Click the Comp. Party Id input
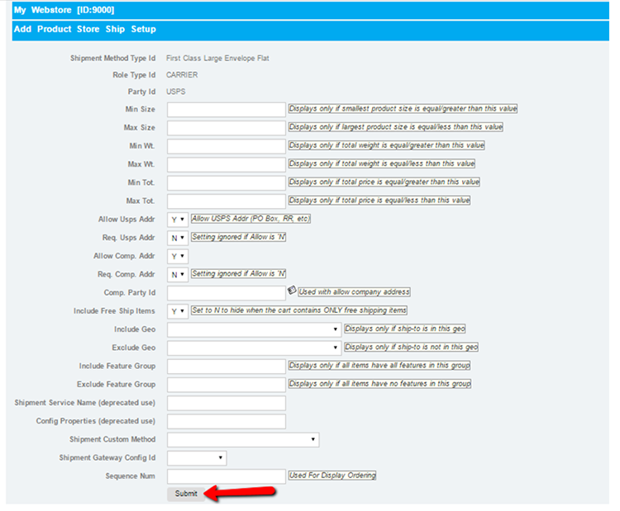Viewport: 620px width, 511px height. (227, 293)
